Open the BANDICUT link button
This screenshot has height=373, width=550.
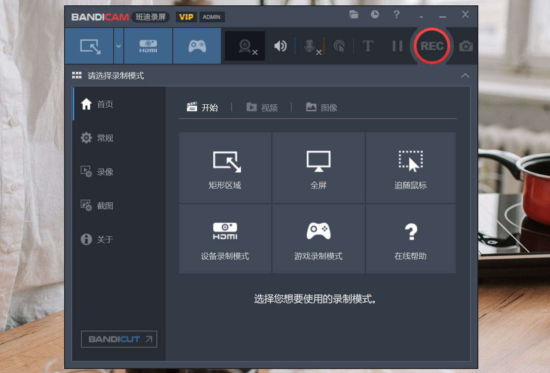click(x=119, y=339)
